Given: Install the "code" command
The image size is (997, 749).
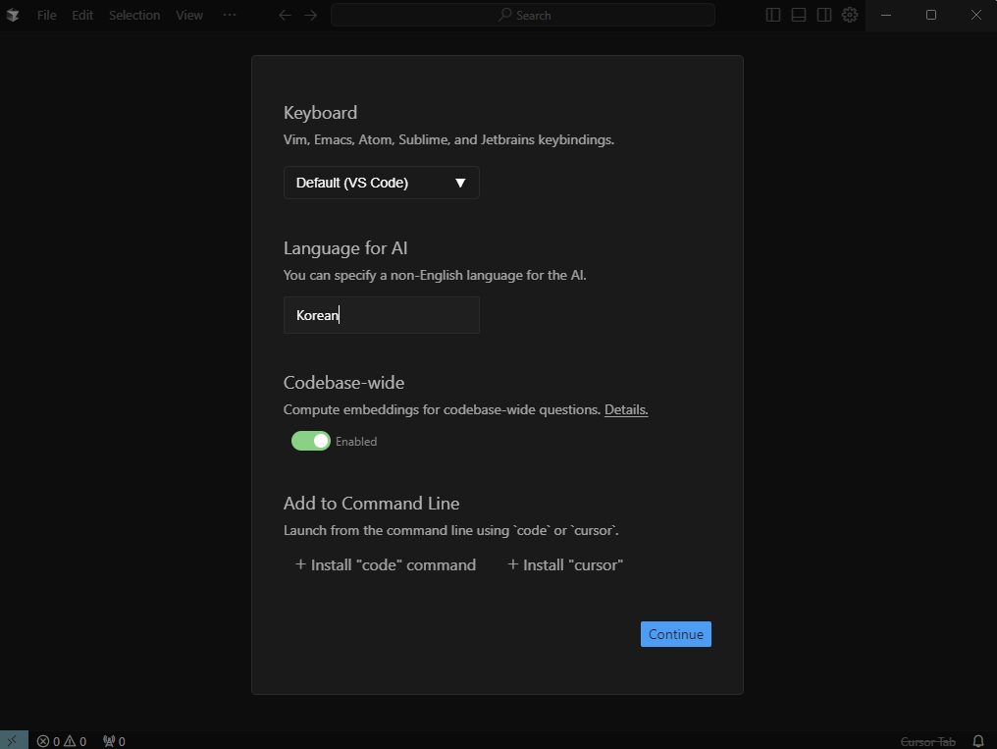Looking at the screenshot, I should coord(386,565).
